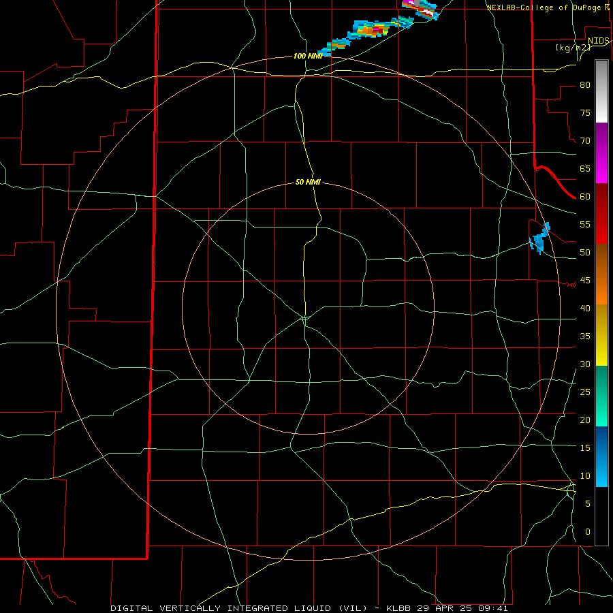Click the 25 value on the color scale
This screenshot has width=613, height=613.
click(585, 392)
